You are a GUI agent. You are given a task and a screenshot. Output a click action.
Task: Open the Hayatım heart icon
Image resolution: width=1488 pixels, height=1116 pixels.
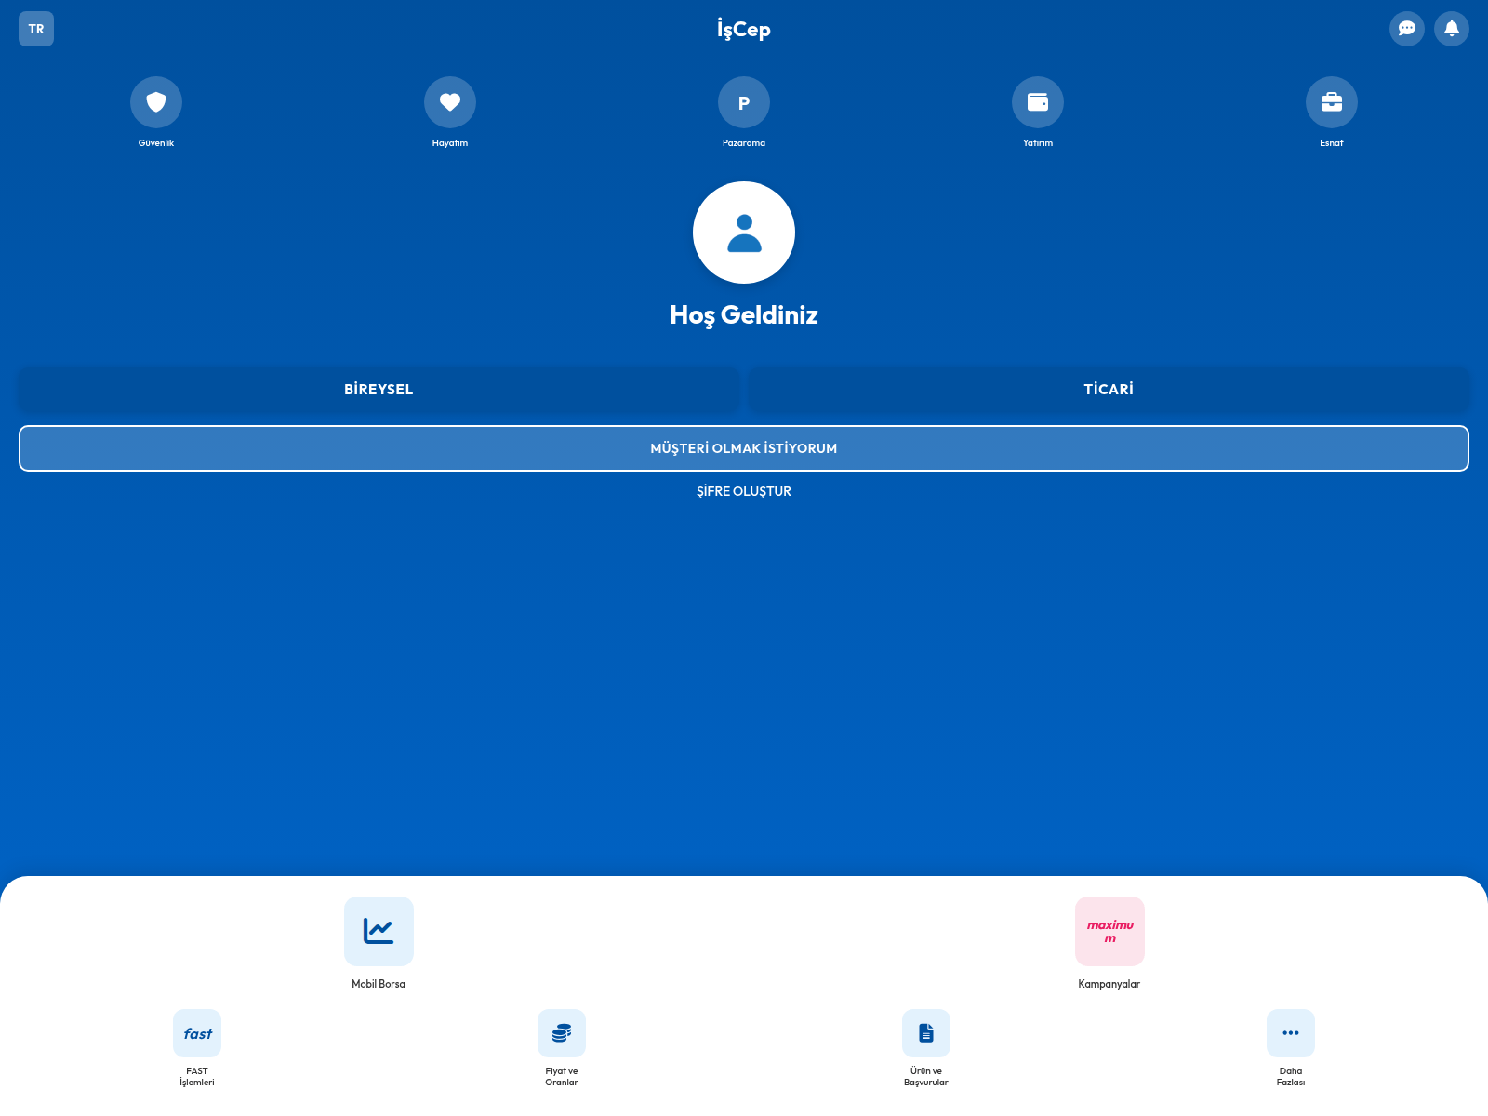(450, 102)
